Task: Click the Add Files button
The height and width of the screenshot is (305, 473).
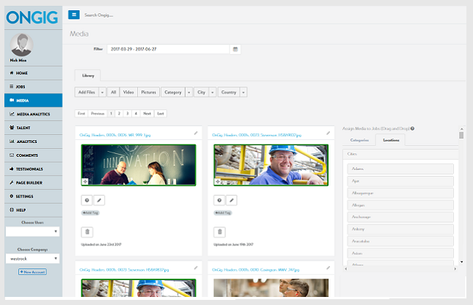Action: tap(87, 92)
